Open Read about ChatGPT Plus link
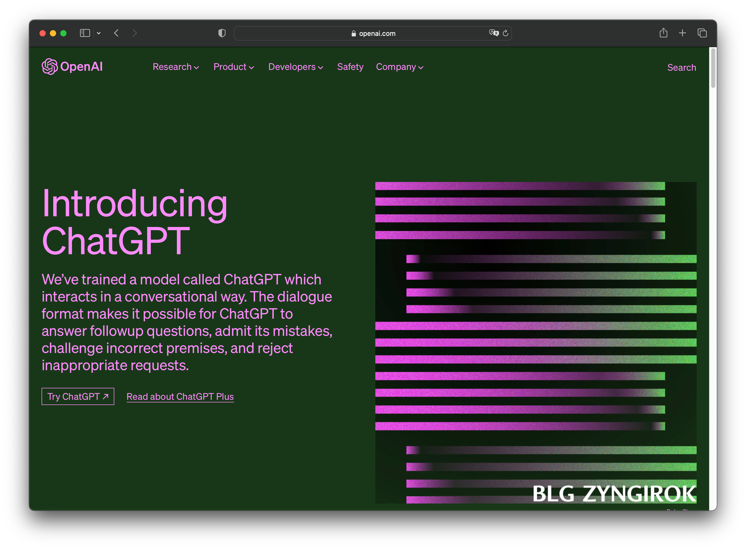 [180, 396]
